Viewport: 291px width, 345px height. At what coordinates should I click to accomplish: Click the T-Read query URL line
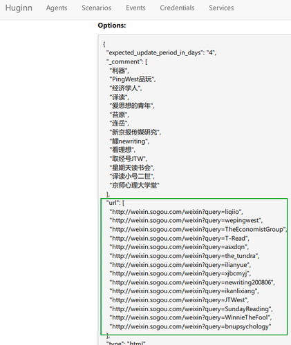(x=179, y=238)
